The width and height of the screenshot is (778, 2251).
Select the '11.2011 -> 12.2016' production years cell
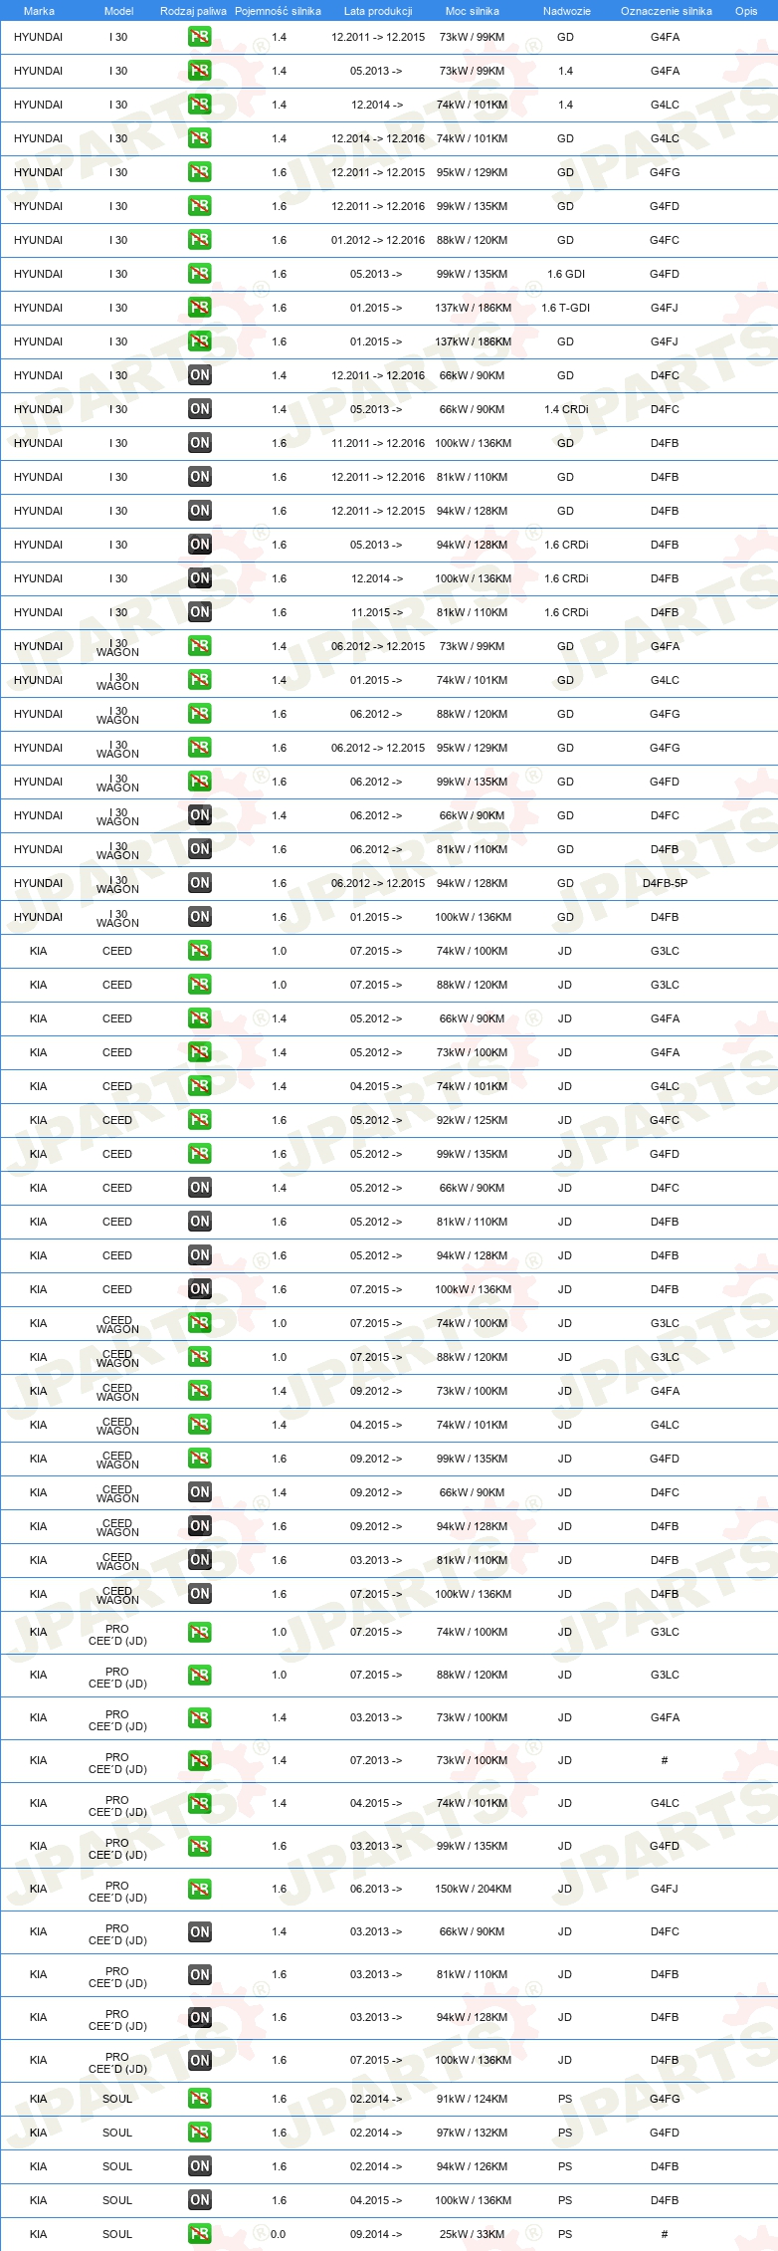tap(378, 443)
